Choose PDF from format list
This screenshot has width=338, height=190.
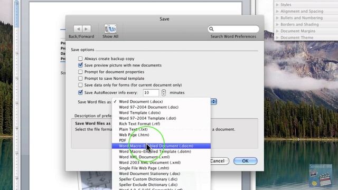tap(161, 140)
